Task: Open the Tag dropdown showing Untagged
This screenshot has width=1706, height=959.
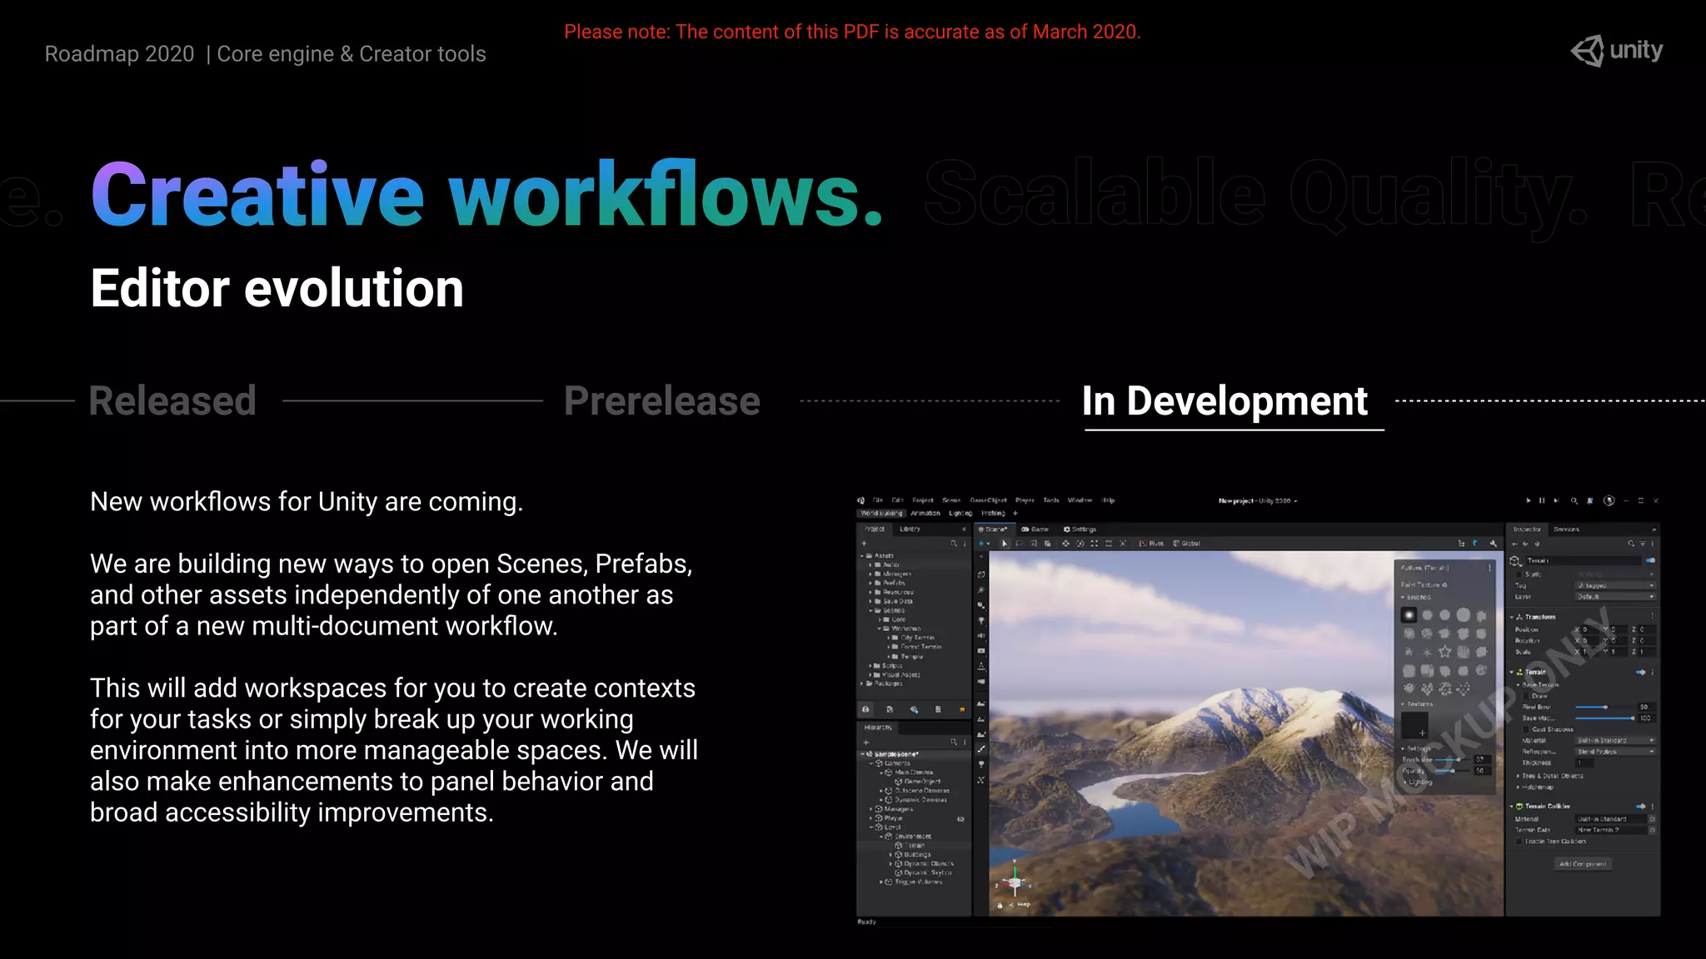Action: 1616,585
